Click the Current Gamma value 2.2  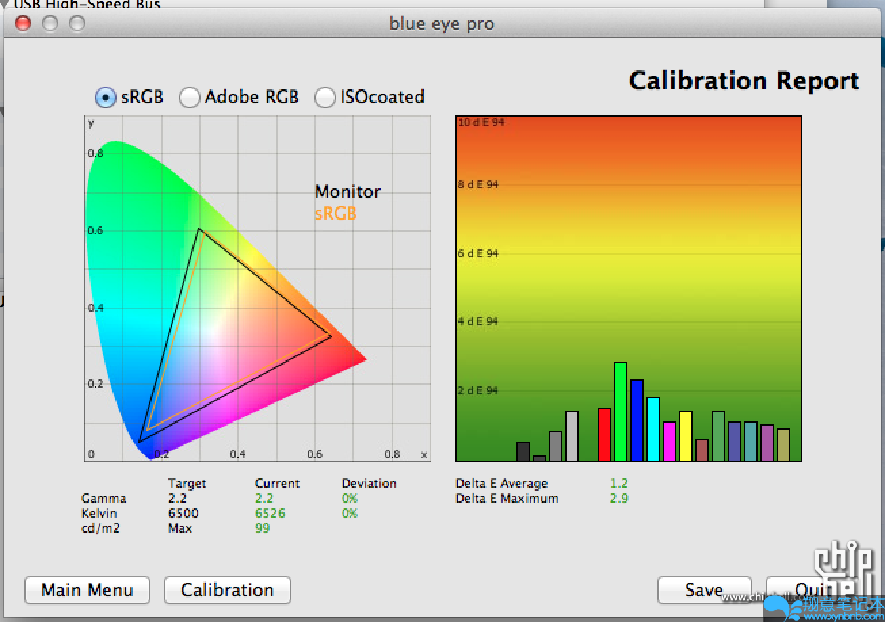coord(264,499)
